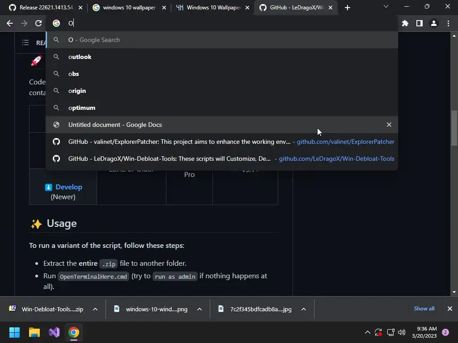Switch to Windows 10 Wallpaper site tab
The image size is (458, 343).
click(213, 8)
